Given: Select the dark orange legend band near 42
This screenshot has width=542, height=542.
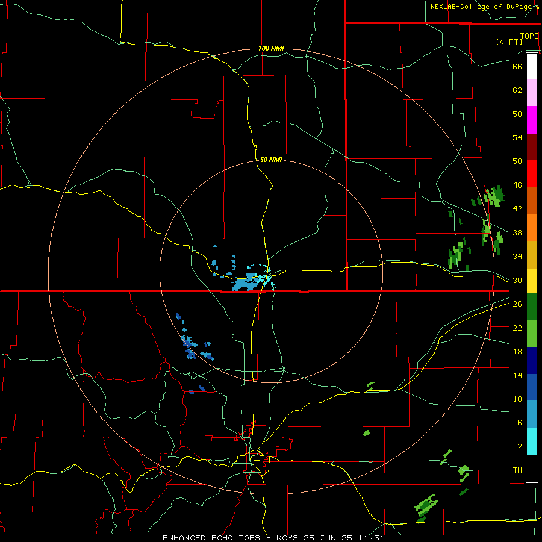Looking at the screenshot, I should pyautogui.click(x=532, y=200).
